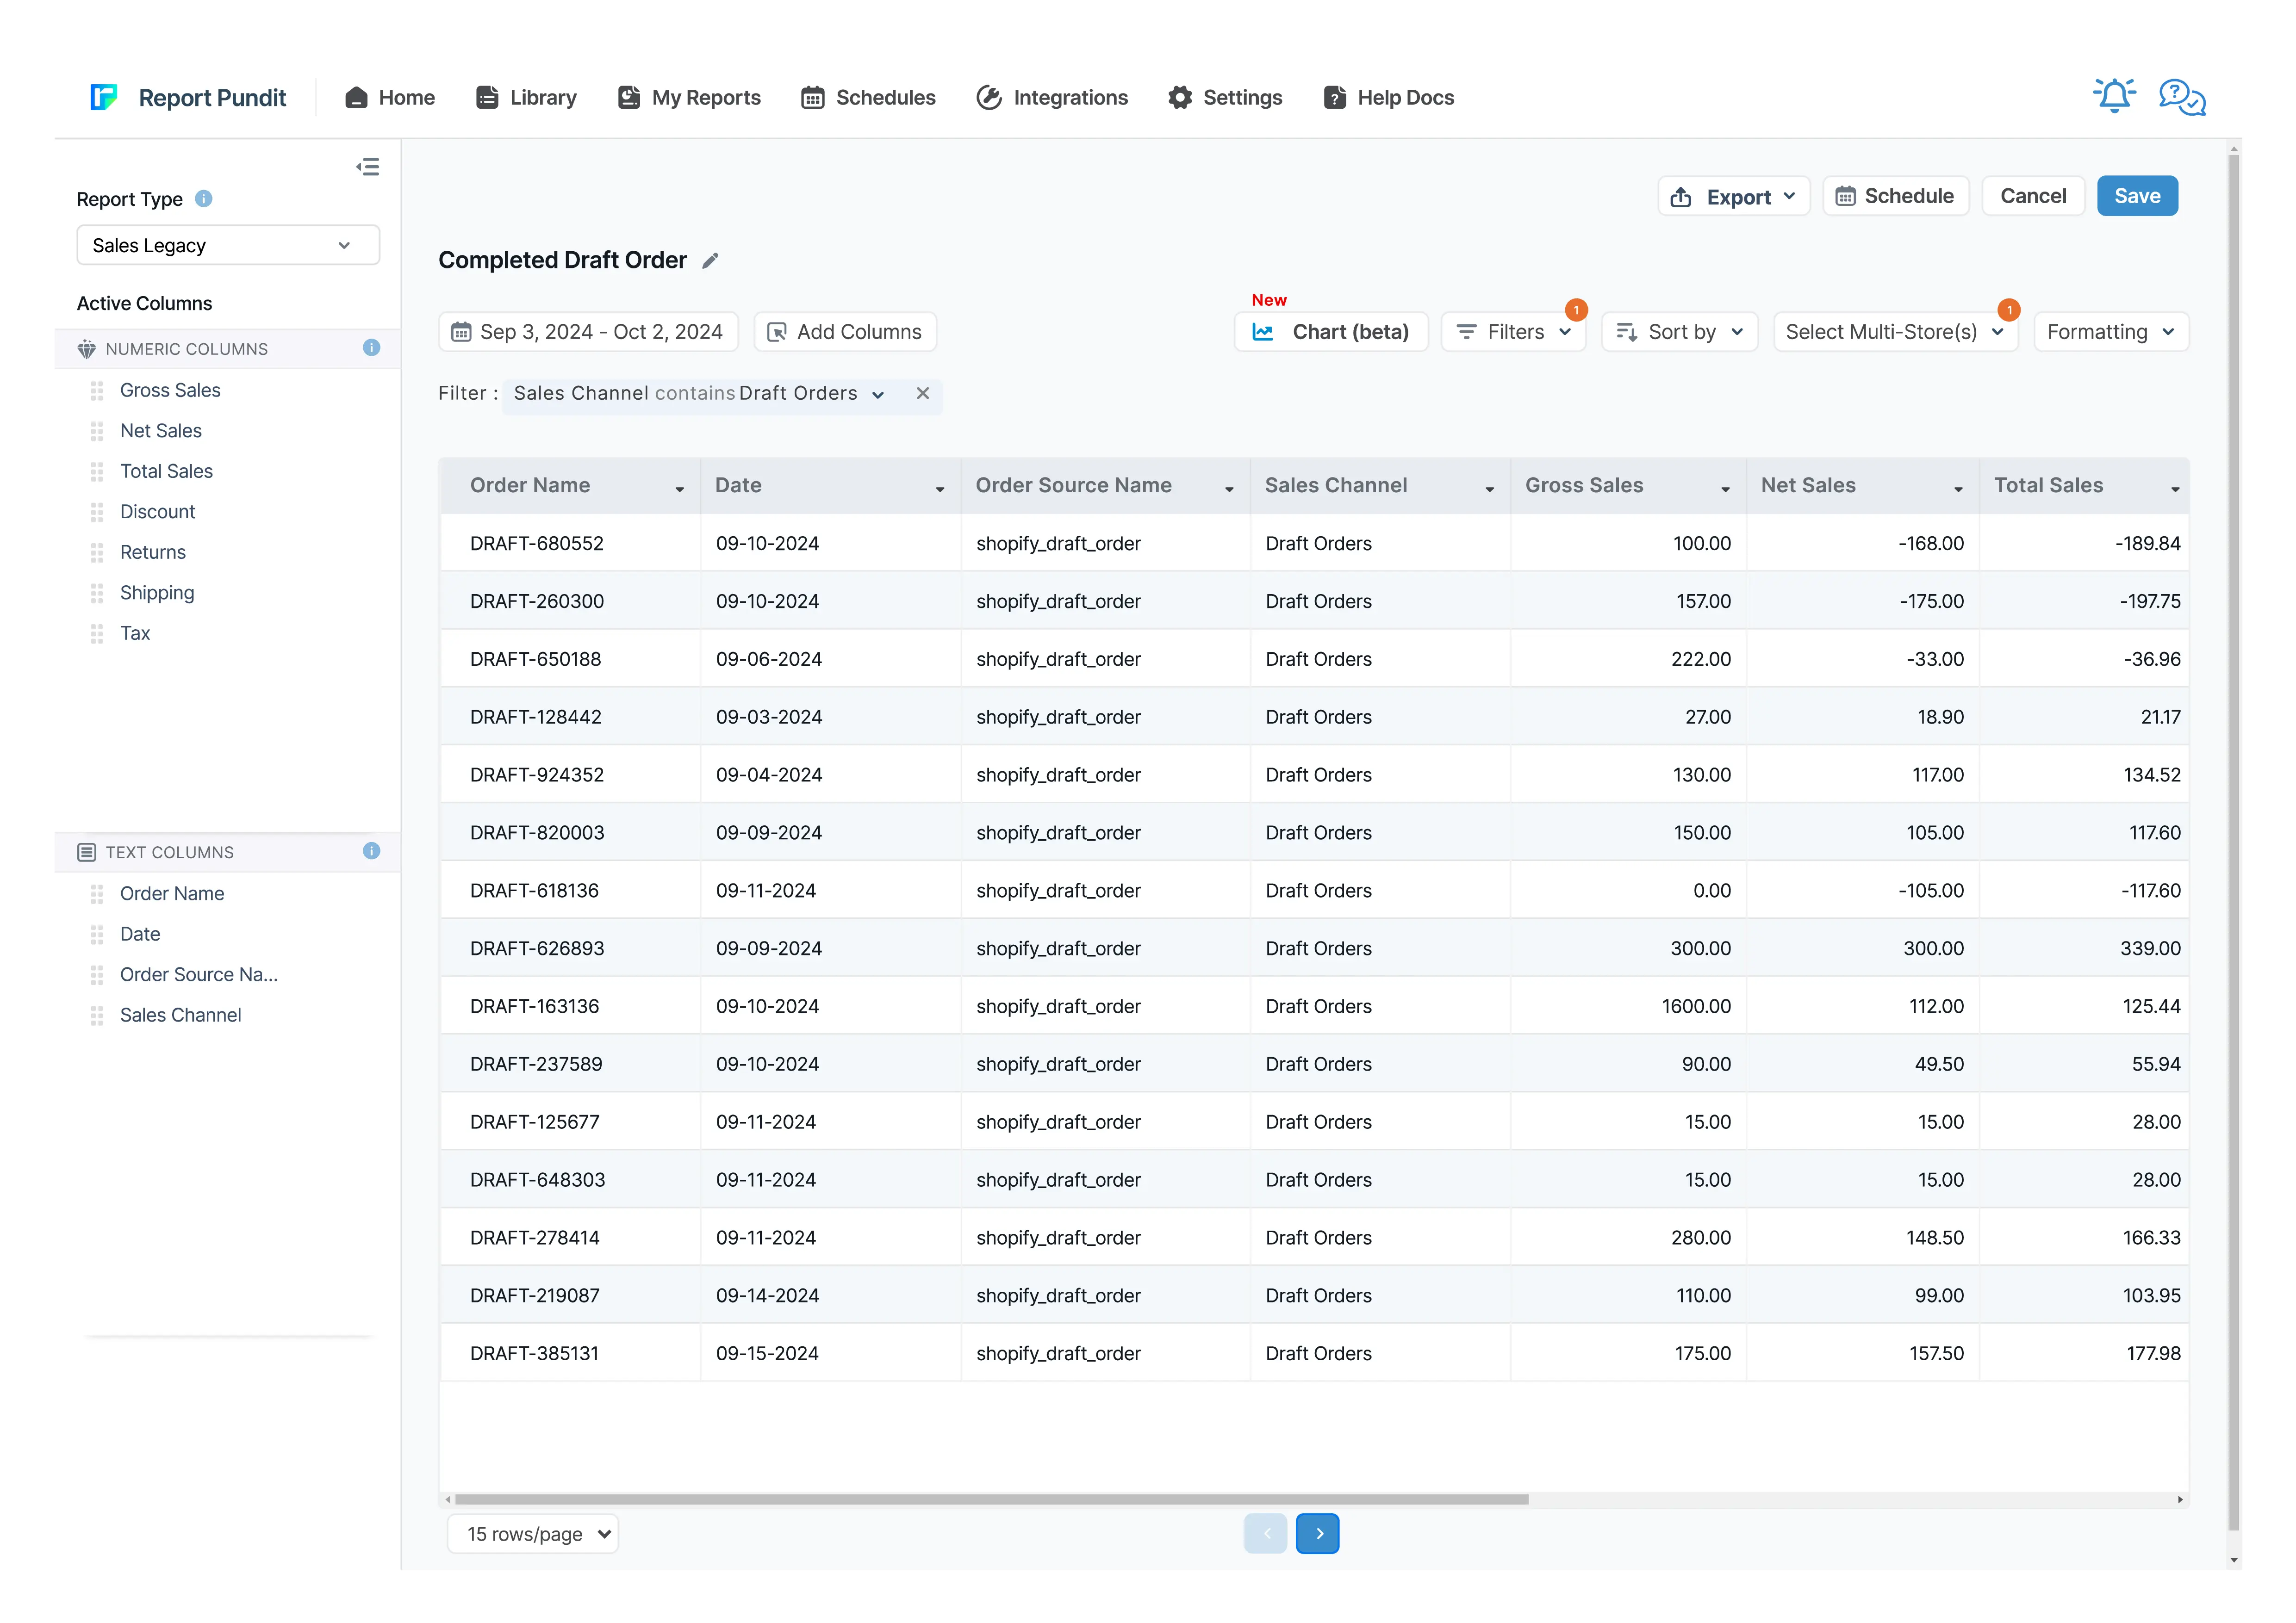Click Numeric Columns info icon
Viewport: 2296px width, 1623px height.
371,348
